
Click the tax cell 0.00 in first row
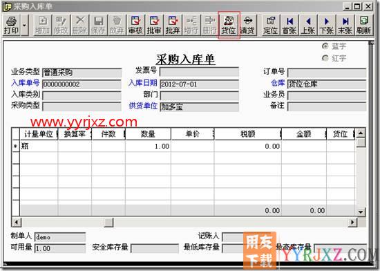tap(247, 146)
